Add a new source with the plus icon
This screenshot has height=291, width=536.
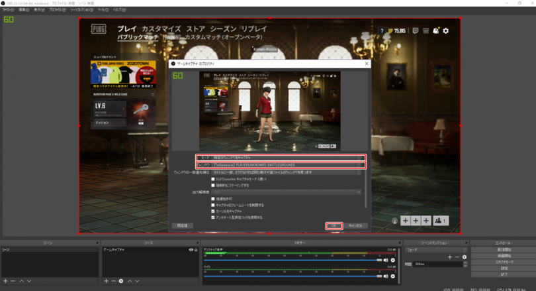(107, 281)
